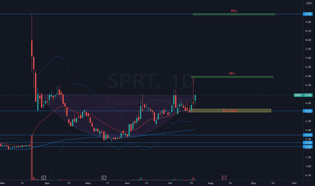Select the green TP1 target rectangle

click(232, 77)
